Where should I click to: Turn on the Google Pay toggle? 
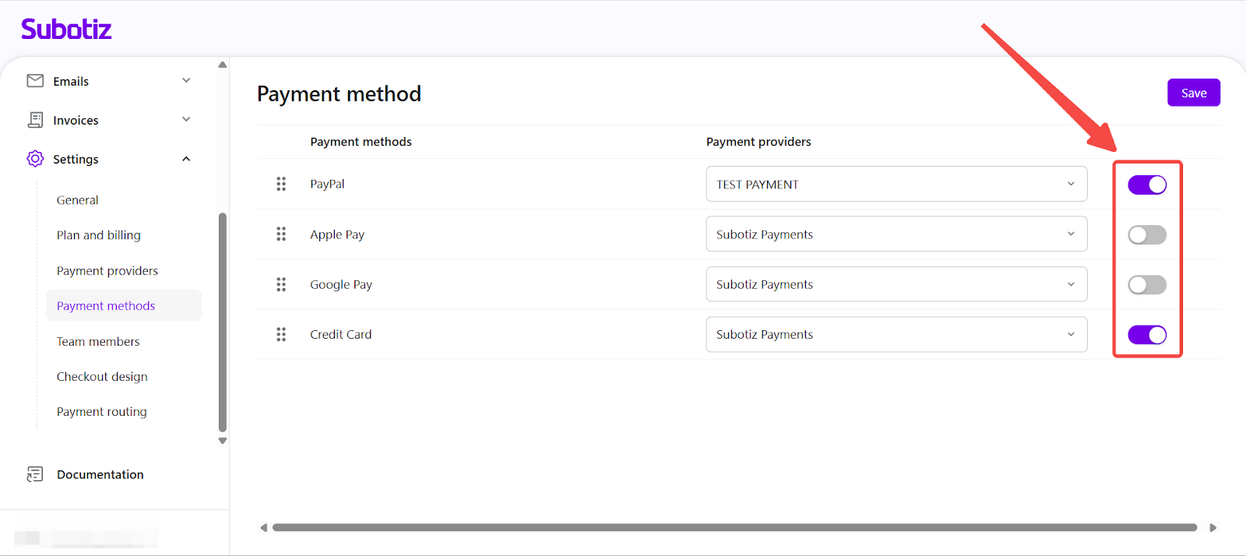pos(1147,285)
